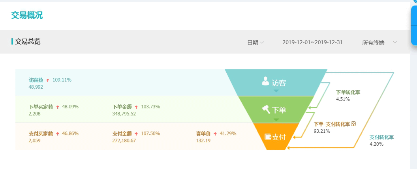Viewport: 417px width, 169px height.
Task: Click the 下单转化率 label
Action: (x=348, y=92)
